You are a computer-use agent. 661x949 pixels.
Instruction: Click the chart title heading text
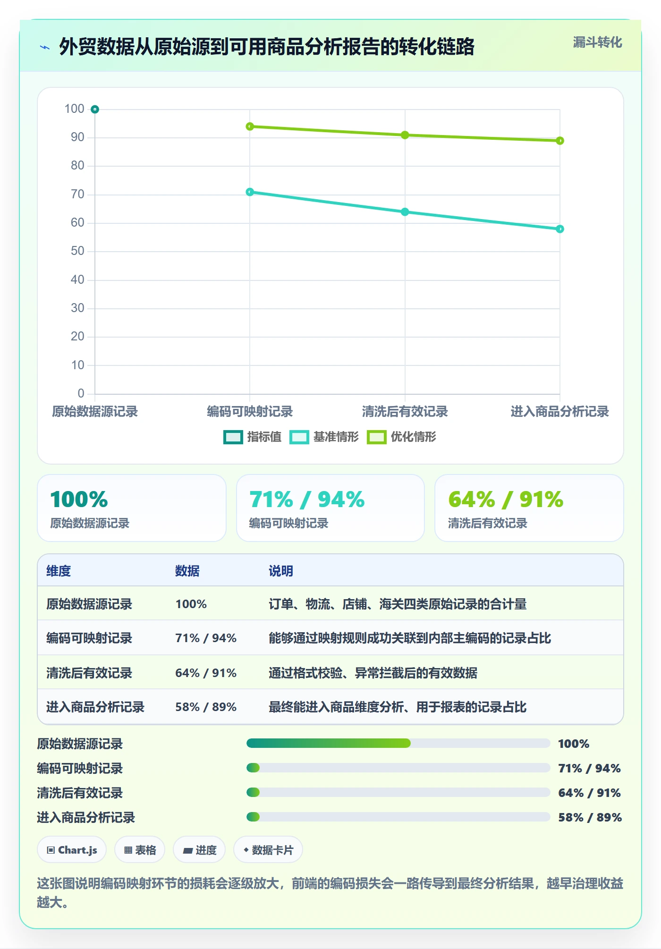coord(267,47)
